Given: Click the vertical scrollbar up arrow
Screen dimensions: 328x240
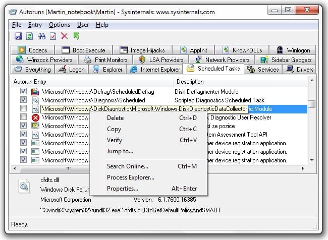Looking at the screenshot, I should pyautogui.click(x=312, y=81).
